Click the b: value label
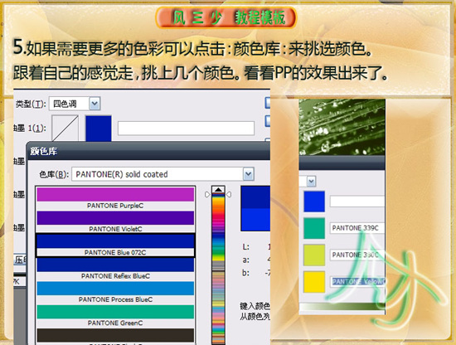The height and width of the screenshot is (345, 456). (x=245, y=273)
